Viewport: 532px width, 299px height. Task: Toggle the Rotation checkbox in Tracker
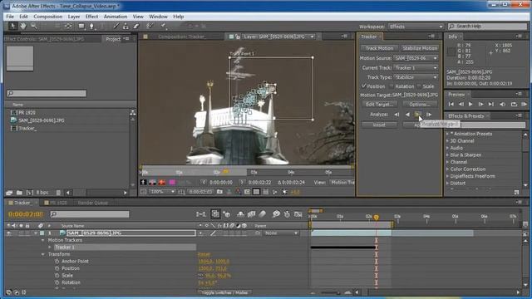pos(392,86)
